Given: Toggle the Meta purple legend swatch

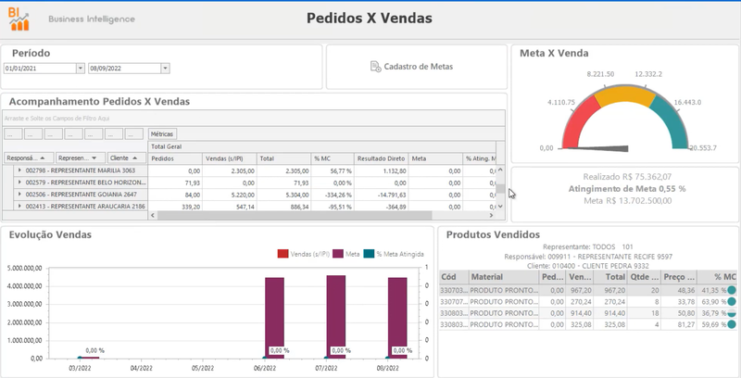Looking at the screenshot, I should (x=338, y=254).
